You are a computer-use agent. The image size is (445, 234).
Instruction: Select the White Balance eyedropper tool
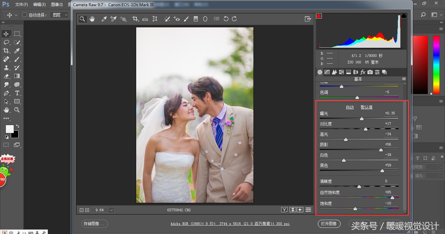pyautogui.click(x=104, y=19)
